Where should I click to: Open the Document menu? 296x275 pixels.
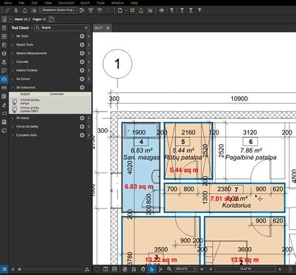66,3
